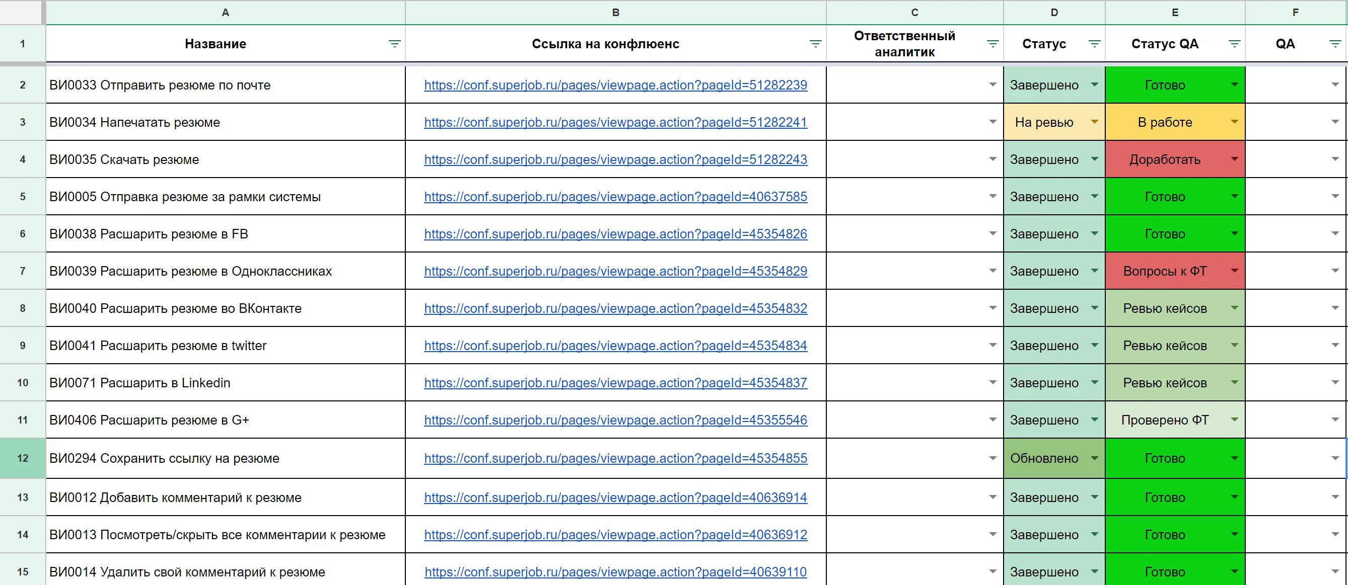This screenshot has height=585, width=1348.
Task: Expand Доработать QA status dropdown
Action: (1234, 159)
